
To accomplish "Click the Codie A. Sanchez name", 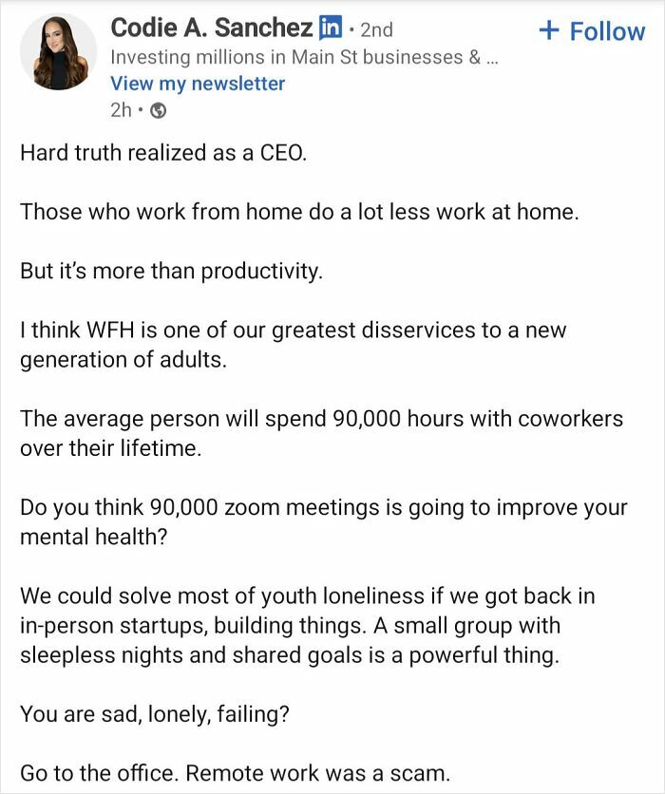I will [211, 28].
